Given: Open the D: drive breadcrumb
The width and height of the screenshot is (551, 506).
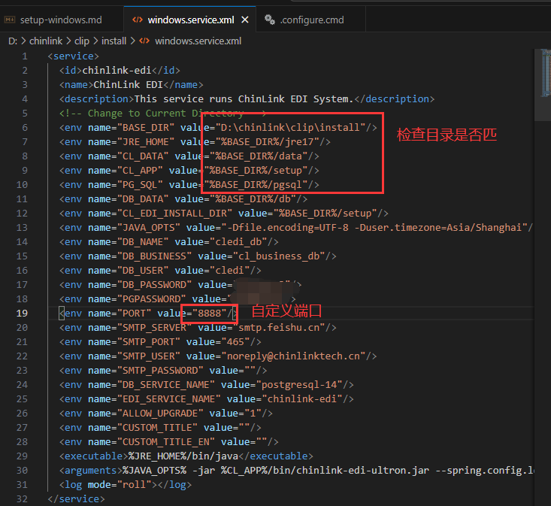Looking at the screenshot, I should point(12,41).
